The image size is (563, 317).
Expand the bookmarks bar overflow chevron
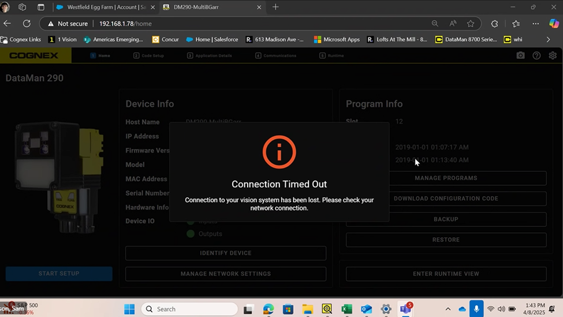pyautogui.click(x=548, y=39)
